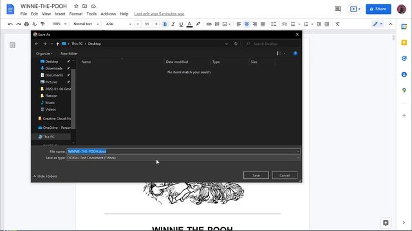This screenshot has height=231, width=412.
Task: Increase font size with plus button
Action: (156, 24)
